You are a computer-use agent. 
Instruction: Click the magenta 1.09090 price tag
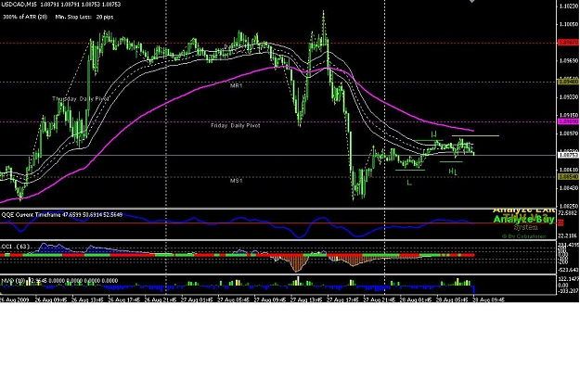point(568,121)
